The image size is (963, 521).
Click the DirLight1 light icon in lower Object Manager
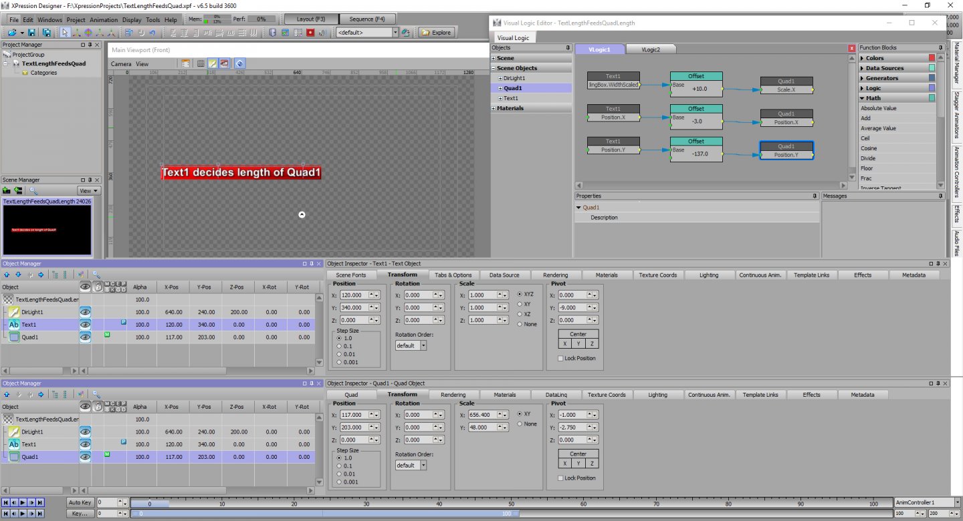point(13,431)
